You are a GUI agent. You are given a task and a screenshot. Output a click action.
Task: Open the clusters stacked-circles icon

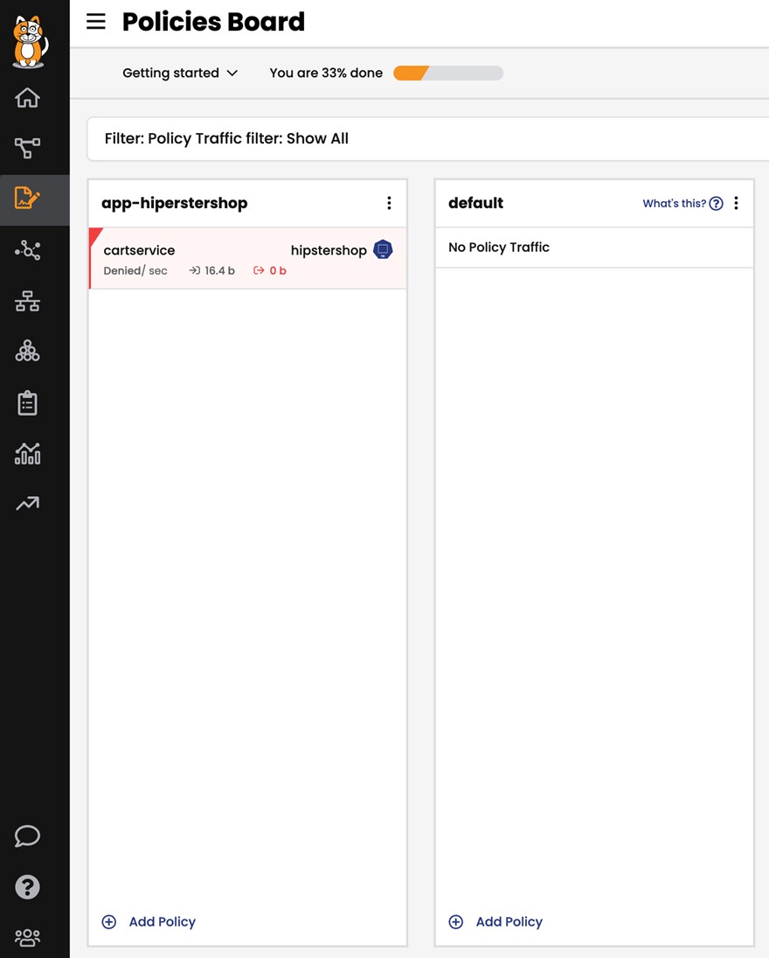click(27, 352)
